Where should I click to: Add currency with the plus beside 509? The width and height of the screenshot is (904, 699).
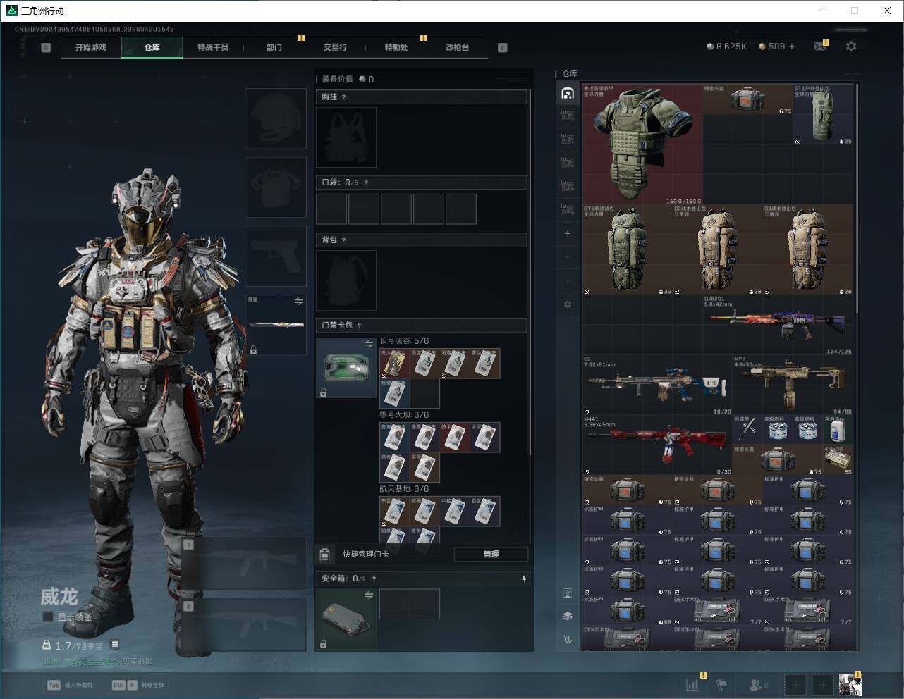click(792, 47)
